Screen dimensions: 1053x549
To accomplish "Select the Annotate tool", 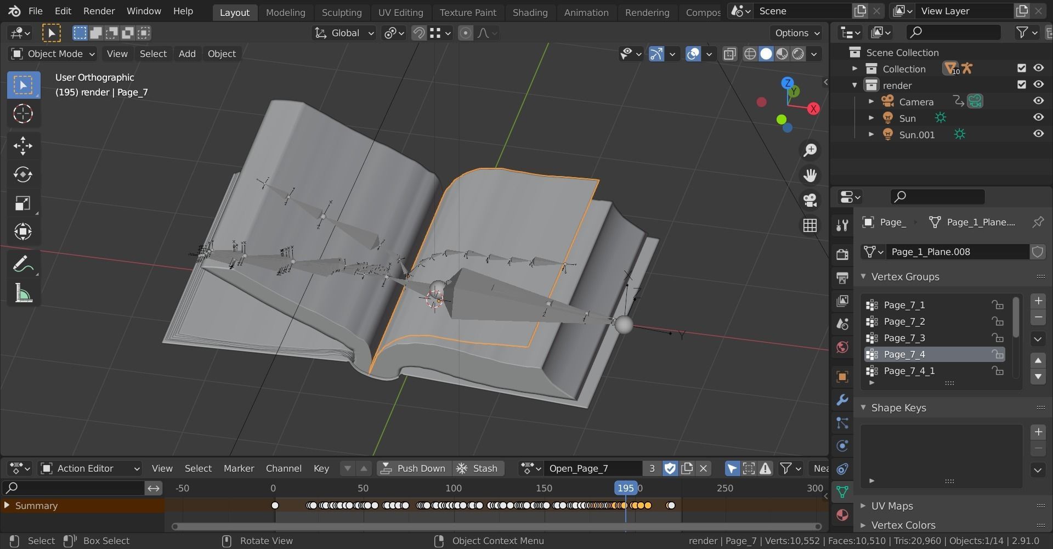I will (x=23, y=264).
